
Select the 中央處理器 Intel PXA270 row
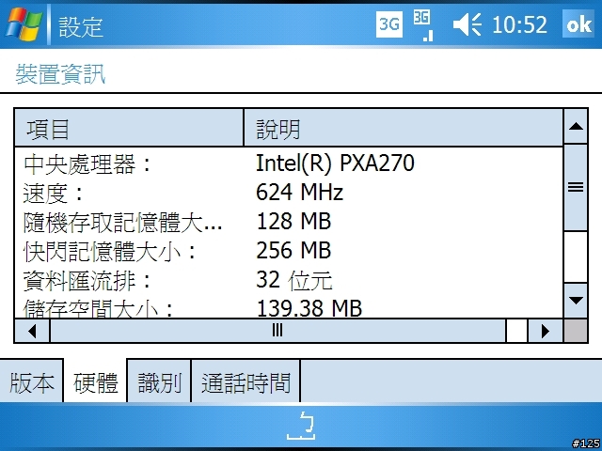tap(289, 163)
